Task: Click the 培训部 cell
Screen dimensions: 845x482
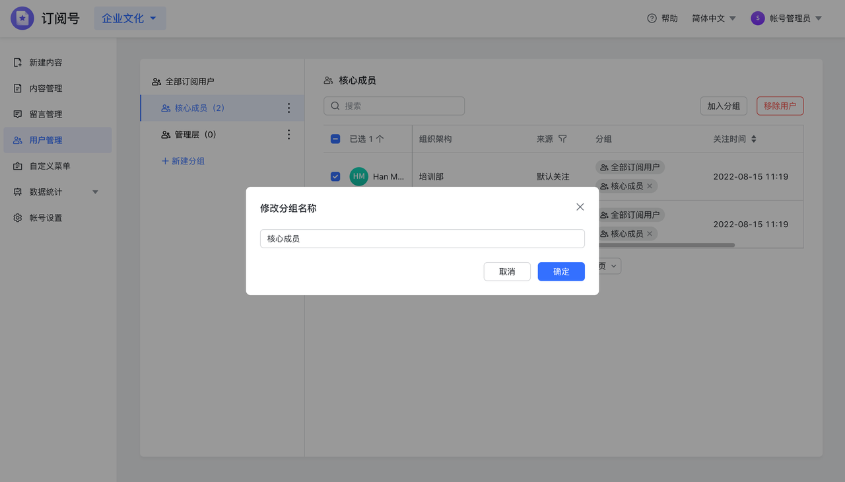Action: [x=431, y=177]
